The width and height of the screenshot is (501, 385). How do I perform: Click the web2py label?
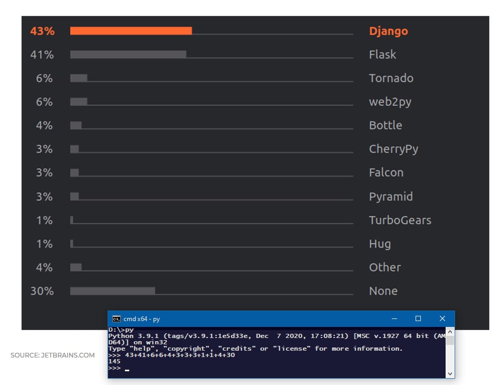click(x=390, y=102)
